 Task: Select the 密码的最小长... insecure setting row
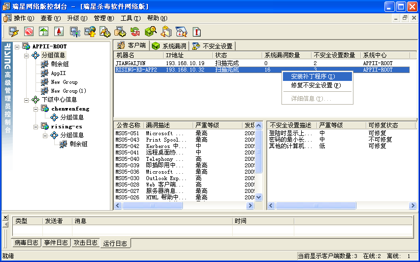point(342,140)
